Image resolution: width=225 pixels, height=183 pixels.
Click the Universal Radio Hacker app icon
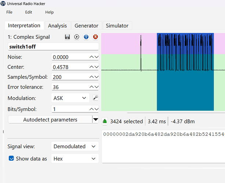coord(3,3)
